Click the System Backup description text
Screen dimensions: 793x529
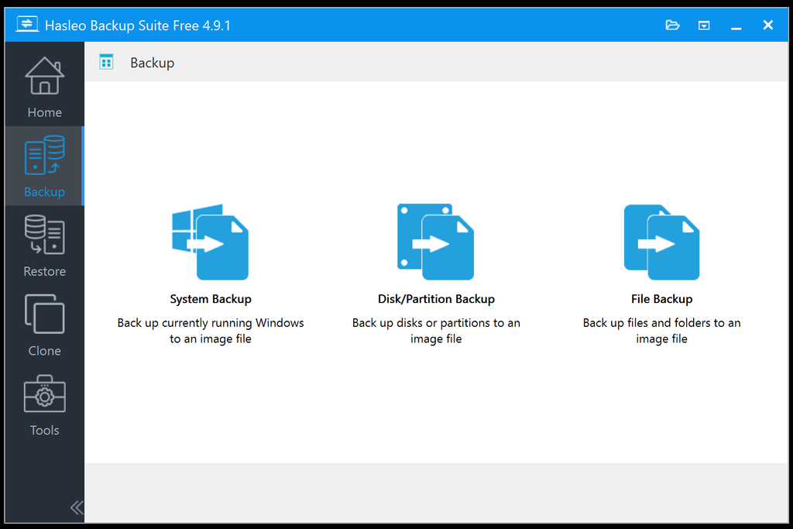211,331
